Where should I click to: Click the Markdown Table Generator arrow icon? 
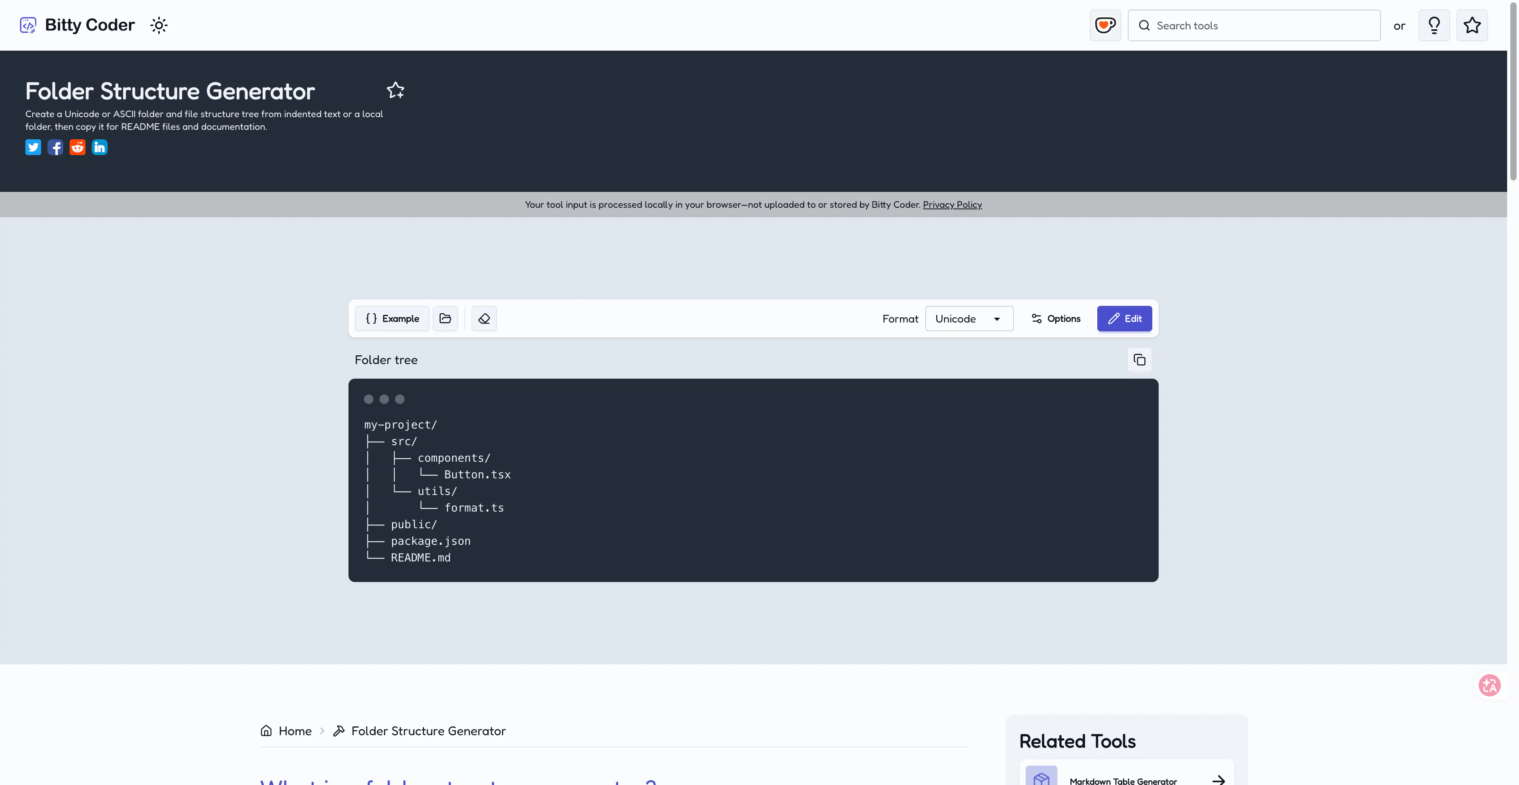[x=1218, y=780]
